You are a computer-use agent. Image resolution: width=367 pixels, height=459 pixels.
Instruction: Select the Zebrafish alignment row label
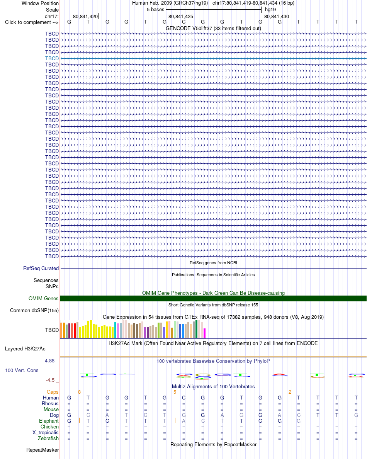pos(48,439)
